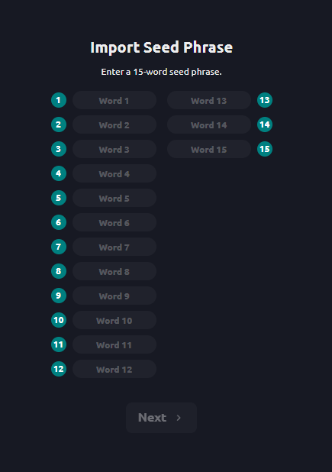The width and height of the screenshot is (332, 472).
Task: Click the teal number 13 badge
Action: point(265,100)
